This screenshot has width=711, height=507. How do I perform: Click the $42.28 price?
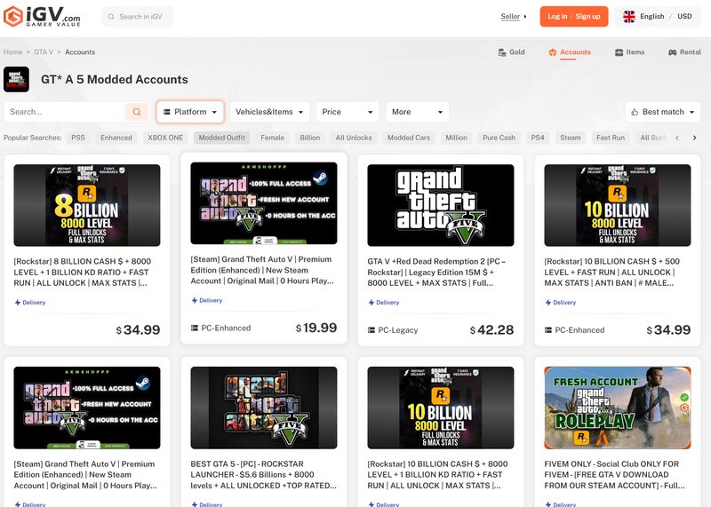coord(492,330)
